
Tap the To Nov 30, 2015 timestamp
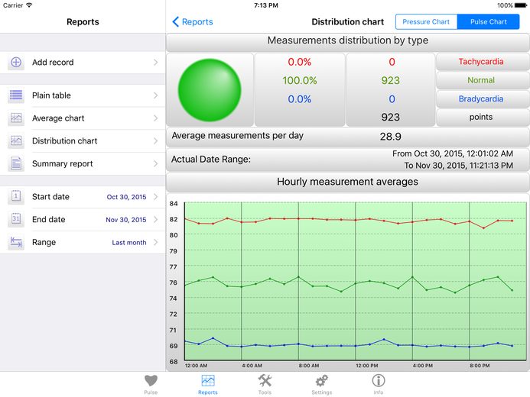459,165
